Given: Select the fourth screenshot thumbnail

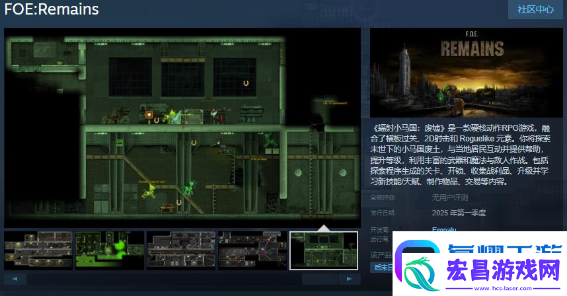Looking at the screenshot, I should click(252, 251).
